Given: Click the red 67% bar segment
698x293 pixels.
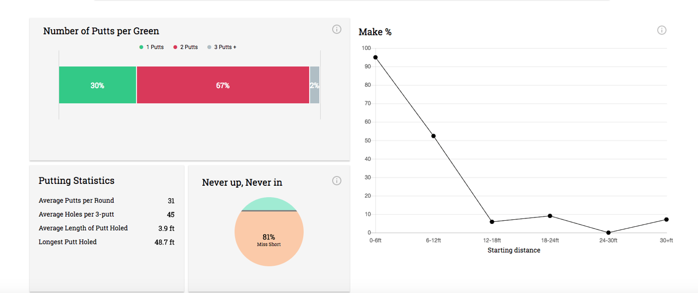Looking at the screenshot, I should click(x=223, y=85).
